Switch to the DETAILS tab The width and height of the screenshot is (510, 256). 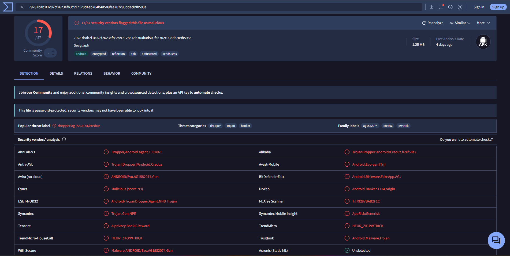56,73
